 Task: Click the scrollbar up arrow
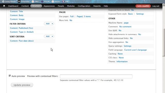click(x=164, y=5)
